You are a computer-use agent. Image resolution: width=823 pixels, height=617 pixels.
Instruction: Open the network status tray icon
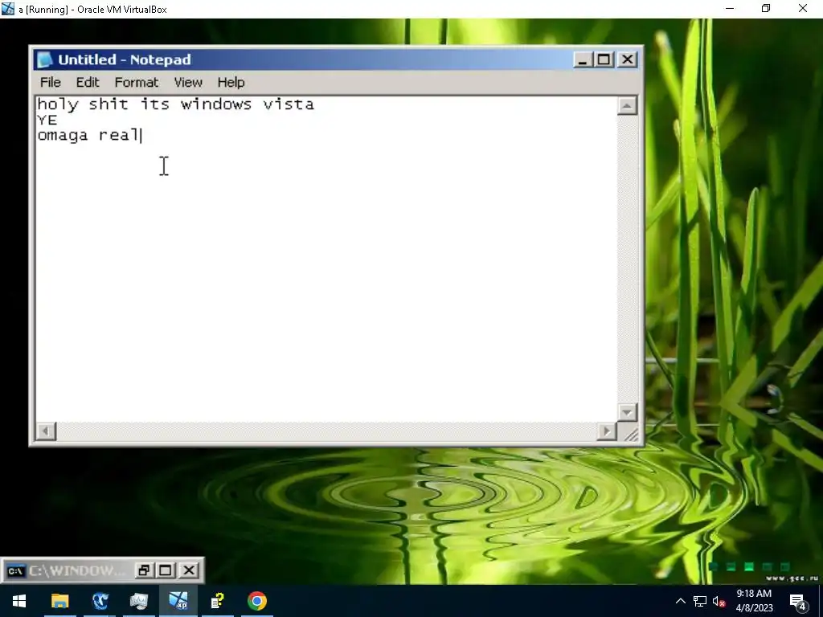coord(700,601)
